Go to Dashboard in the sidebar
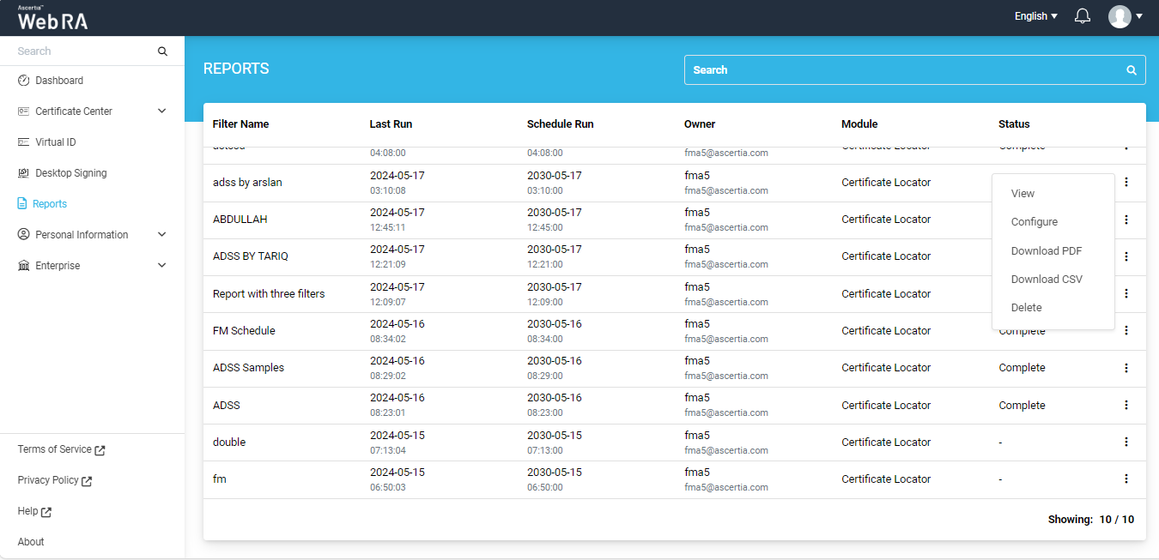The height and width of the screenshot is (560, 1159). pos(58,81)
